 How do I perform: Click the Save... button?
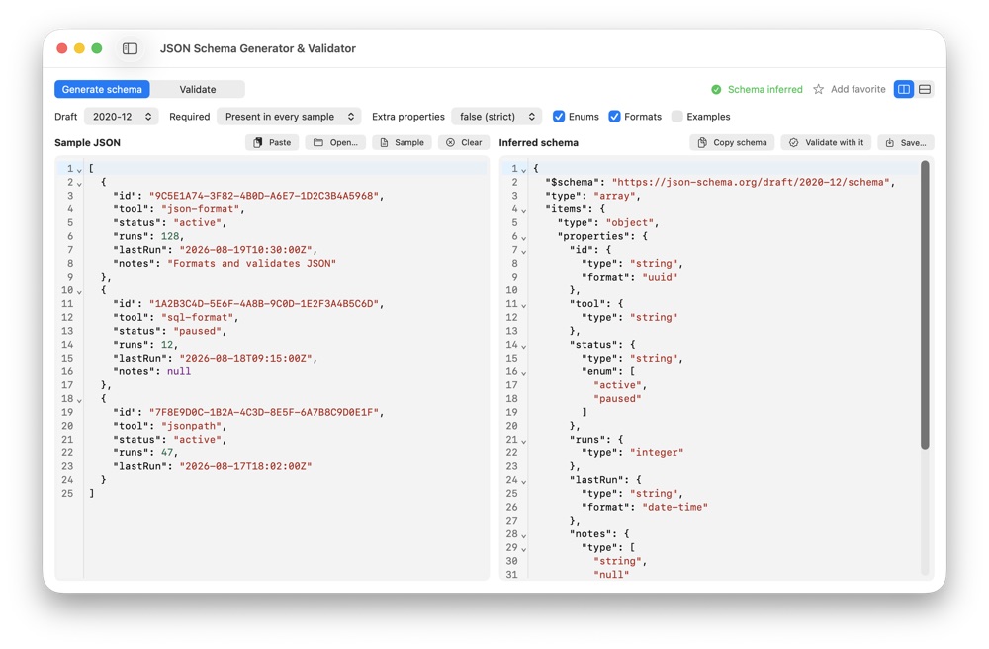[905, 142]
